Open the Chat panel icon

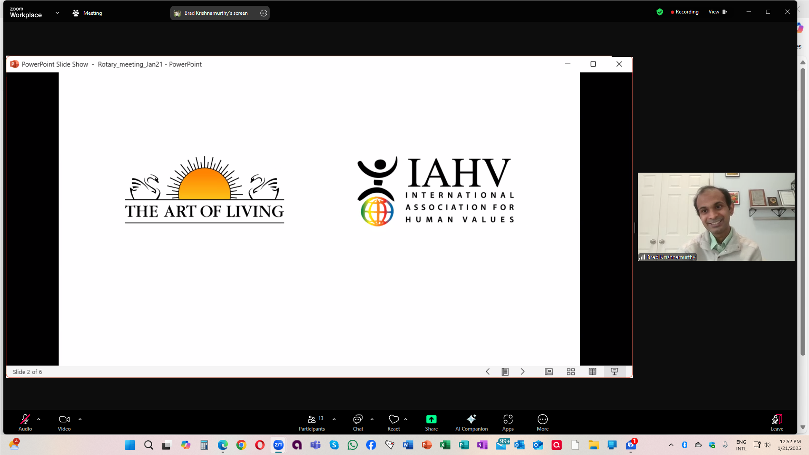pyautogui.click(x=358, y=419)
